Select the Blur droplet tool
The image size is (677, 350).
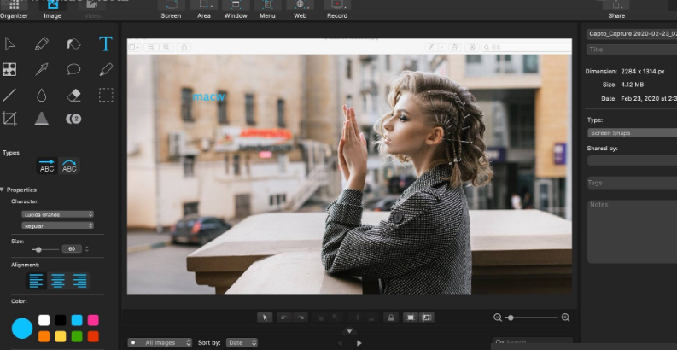coord(41,95)
